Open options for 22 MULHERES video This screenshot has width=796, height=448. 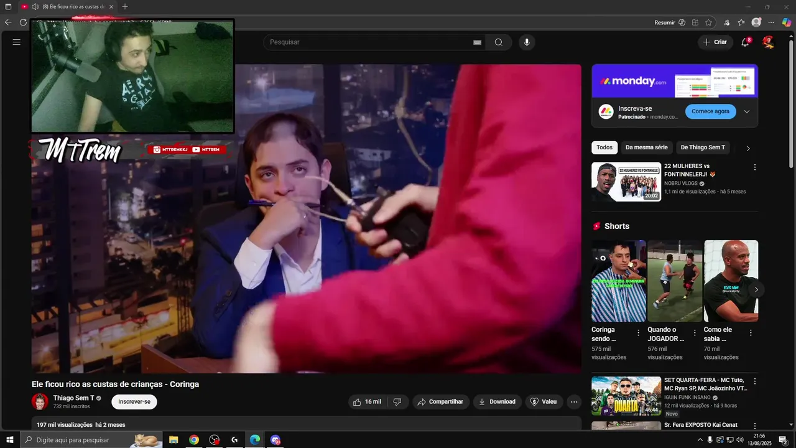(755, 167)
